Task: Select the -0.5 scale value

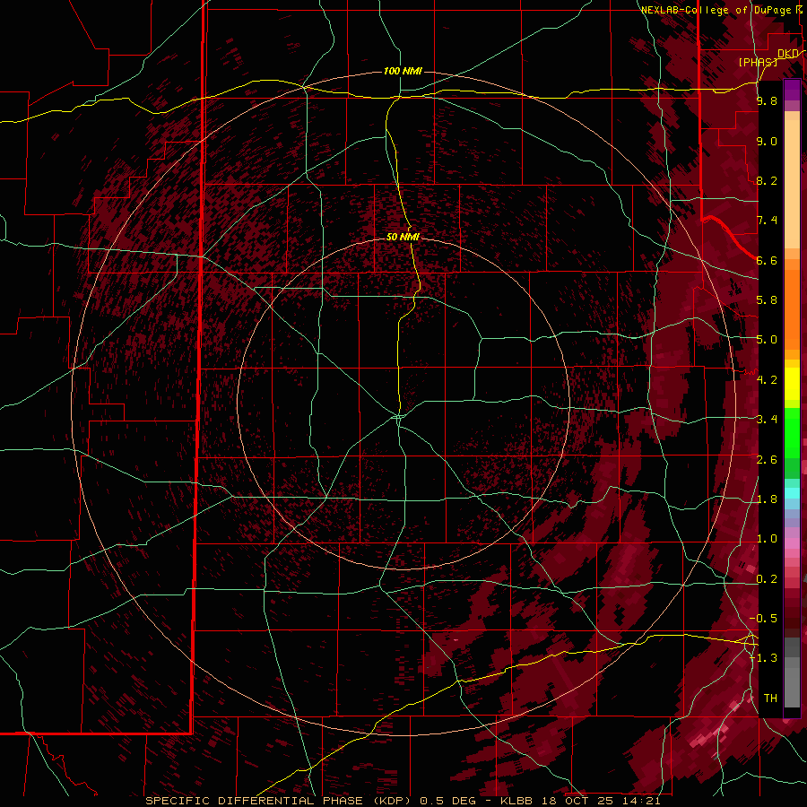Action: (x=764, y=619)
